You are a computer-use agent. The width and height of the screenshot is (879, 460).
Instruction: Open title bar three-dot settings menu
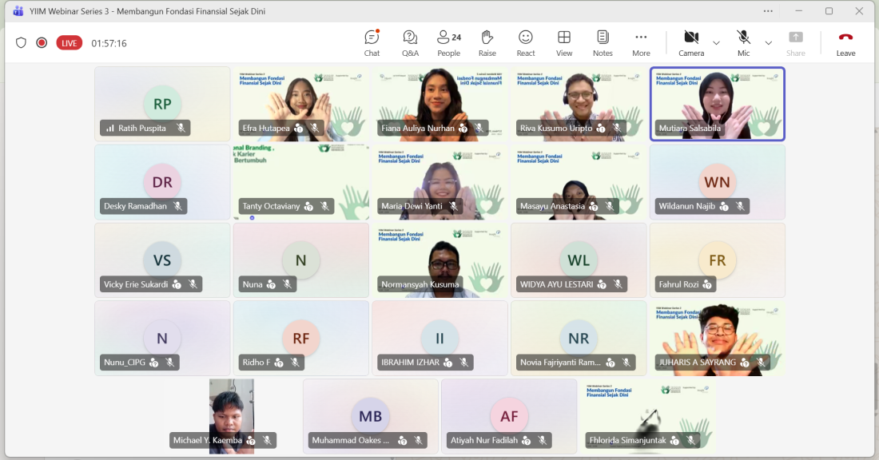tap(768, 11)
